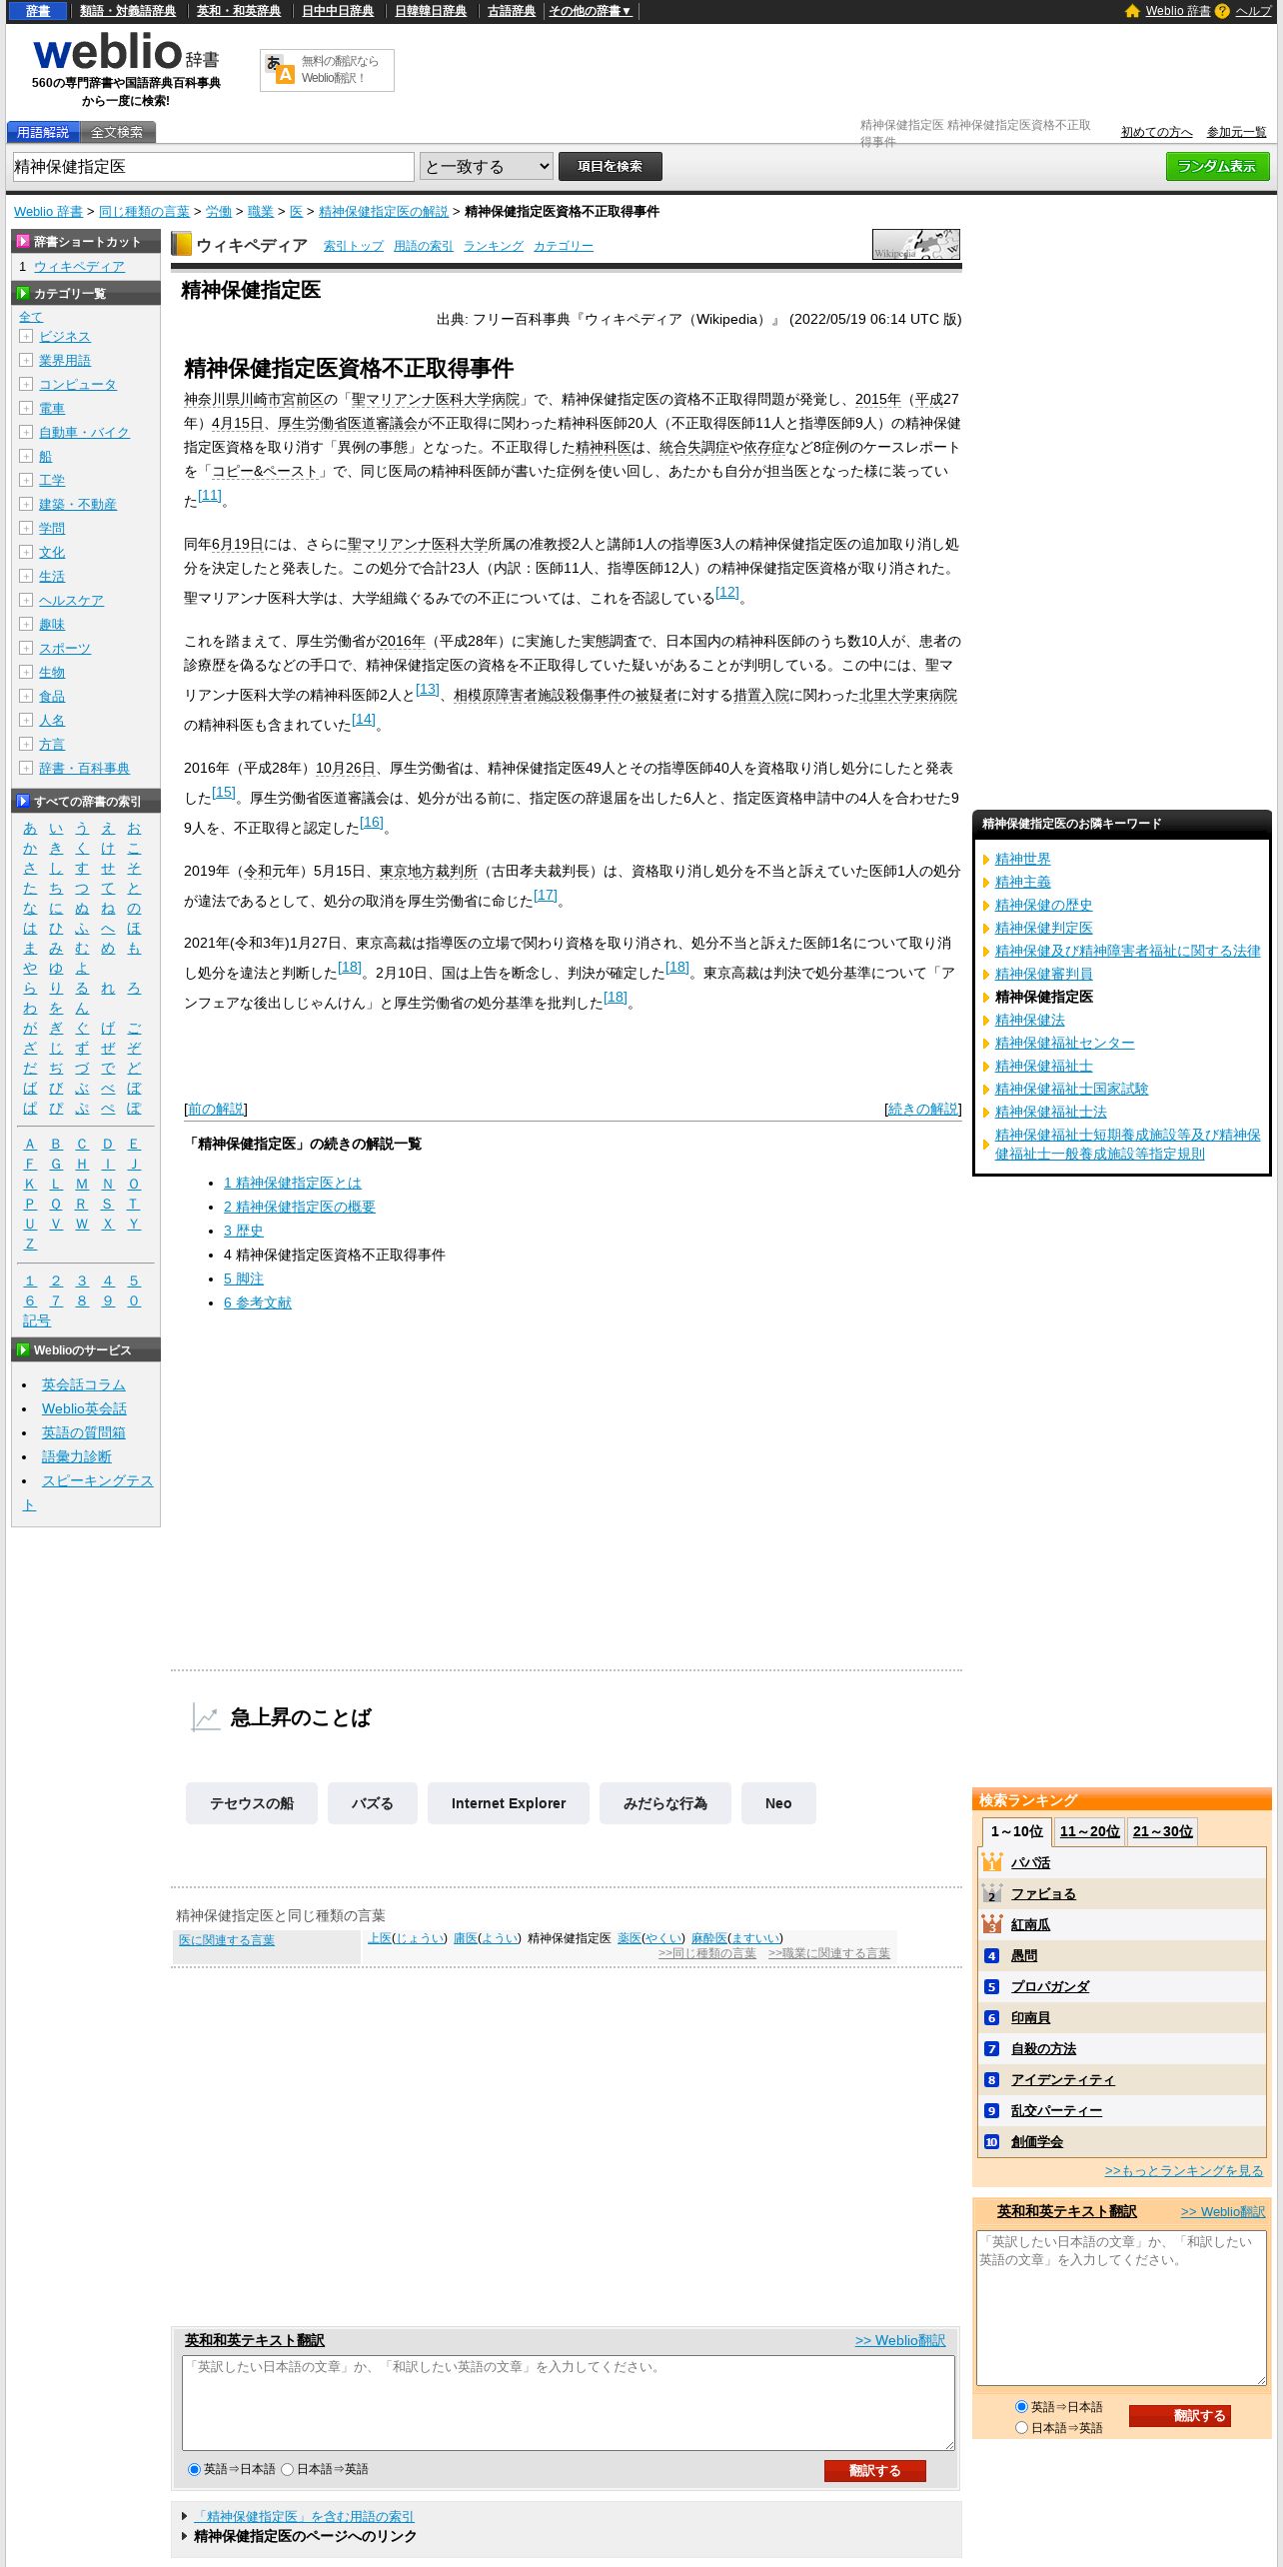Open the 「精神保健指定医」を含む用語の索引 link
The image size is (1283, 2567).
[x=304, y=2516]
